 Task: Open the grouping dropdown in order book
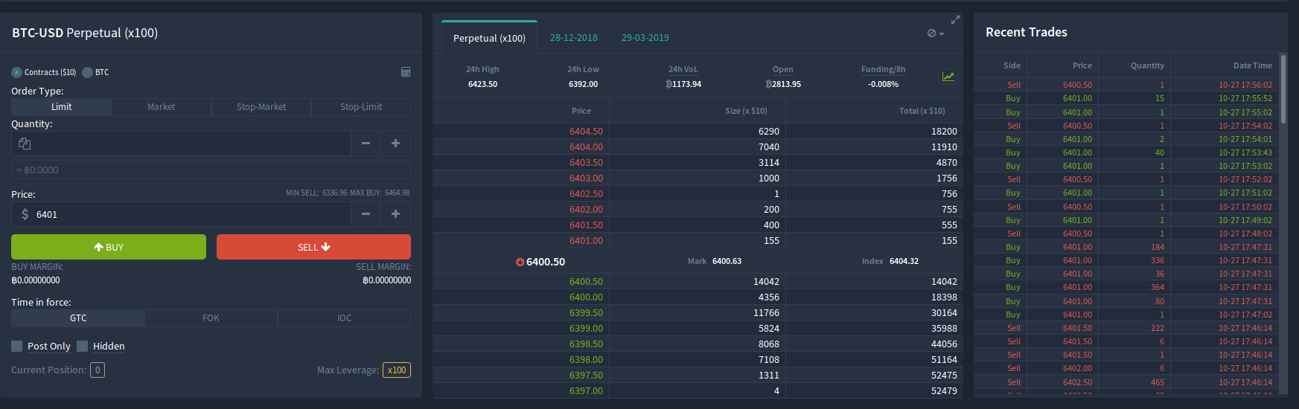click(936, 33)
